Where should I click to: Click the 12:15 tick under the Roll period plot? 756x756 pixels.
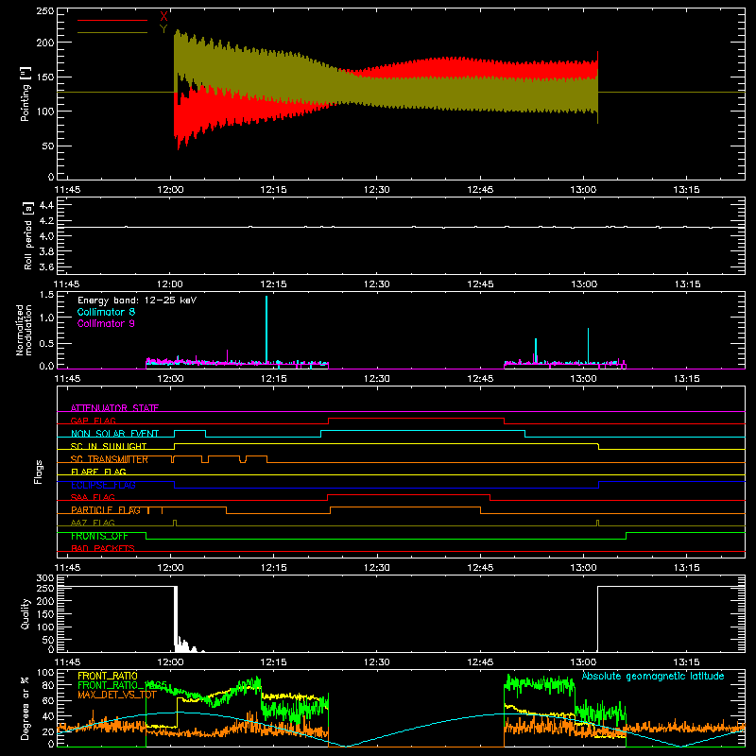273,284
